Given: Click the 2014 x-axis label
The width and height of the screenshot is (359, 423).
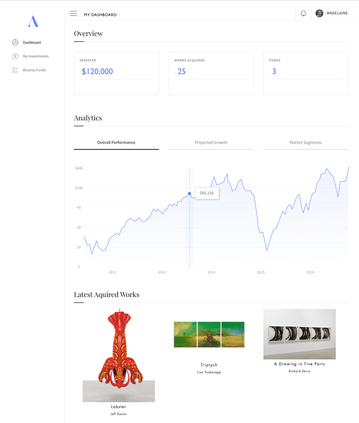Looking at the screenshot, I should (212, 272).
